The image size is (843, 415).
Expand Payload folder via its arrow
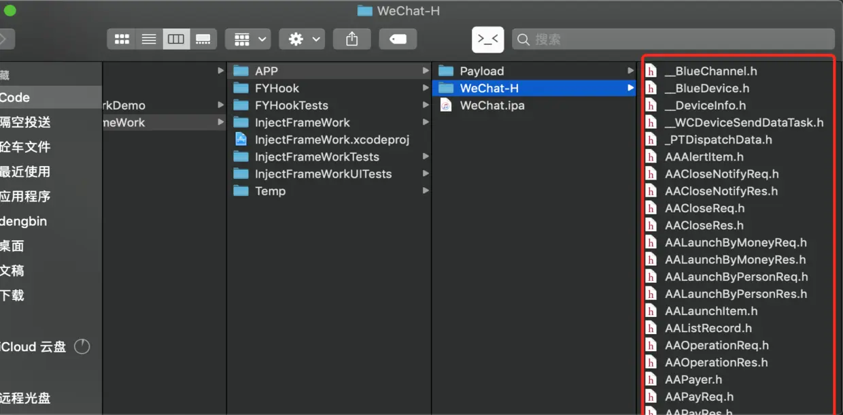[x=631, y=71]
